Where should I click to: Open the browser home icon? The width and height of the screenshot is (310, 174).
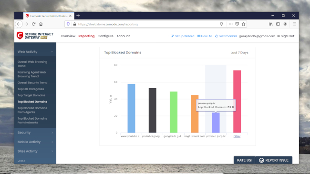click(x=41, y=24)
